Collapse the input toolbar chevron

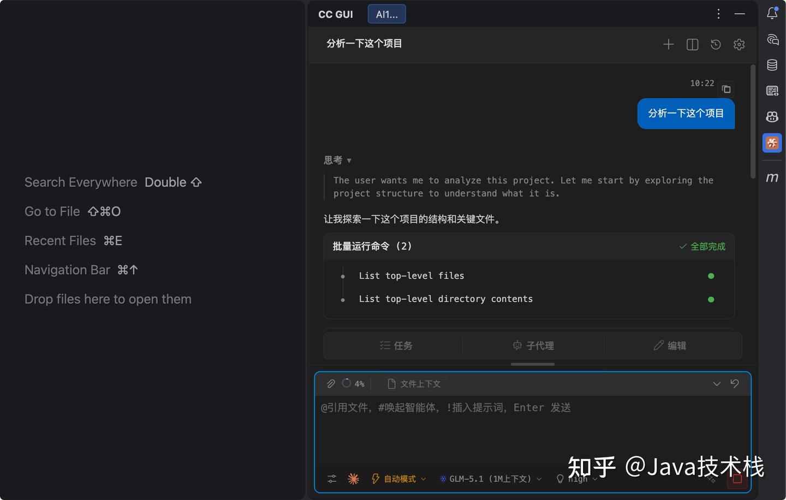717,384
